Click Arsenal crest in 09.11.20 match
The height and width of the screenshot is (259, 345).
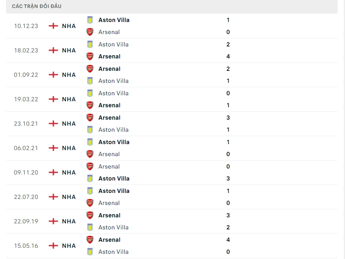(x=90, y=167)
